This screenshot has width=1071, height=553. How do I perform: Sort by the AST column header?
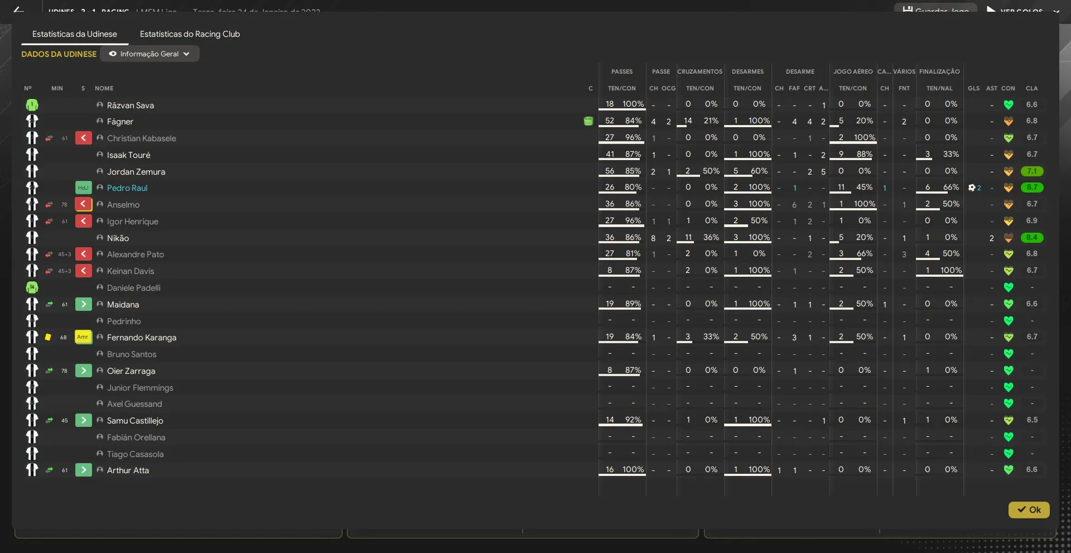(991, 88)
